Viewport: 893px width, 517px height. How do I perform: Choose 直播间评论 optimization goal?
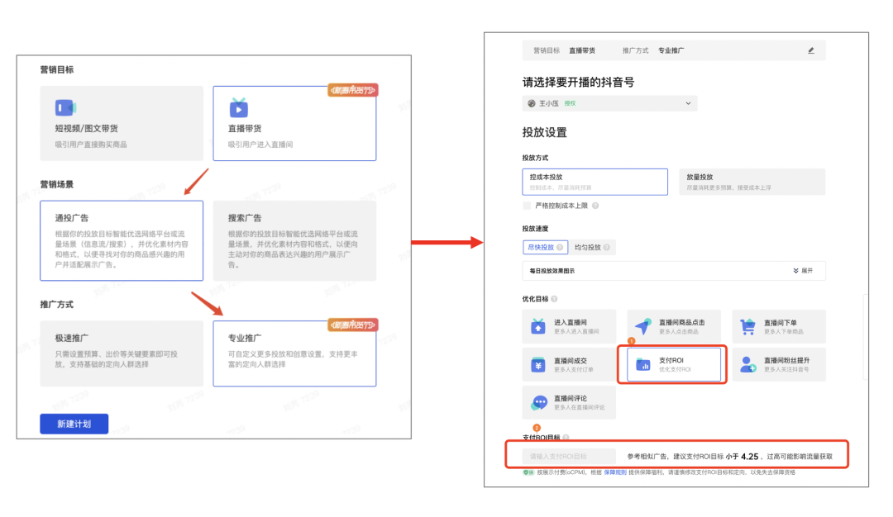coord(569,403)
